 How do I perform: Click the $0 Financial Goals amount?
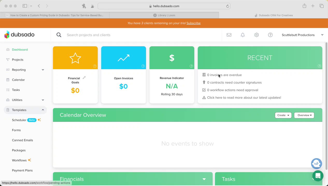click(x=75, y=90)
